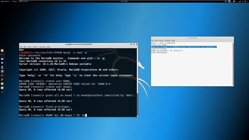Launch the top orange dock application

(x=2, y=51)
